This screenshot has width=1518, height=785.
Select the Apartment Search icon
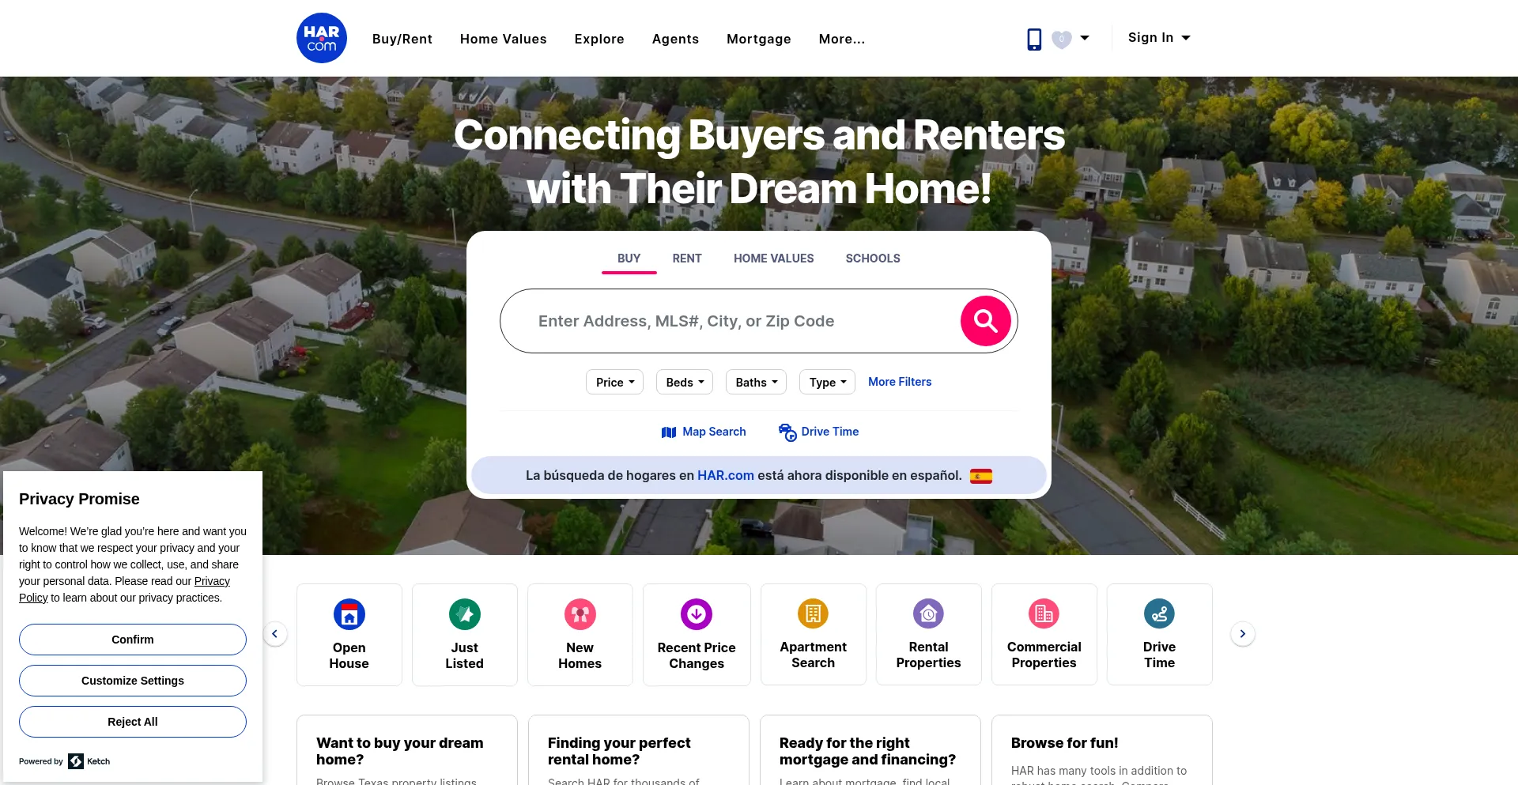tap(813, 613)
